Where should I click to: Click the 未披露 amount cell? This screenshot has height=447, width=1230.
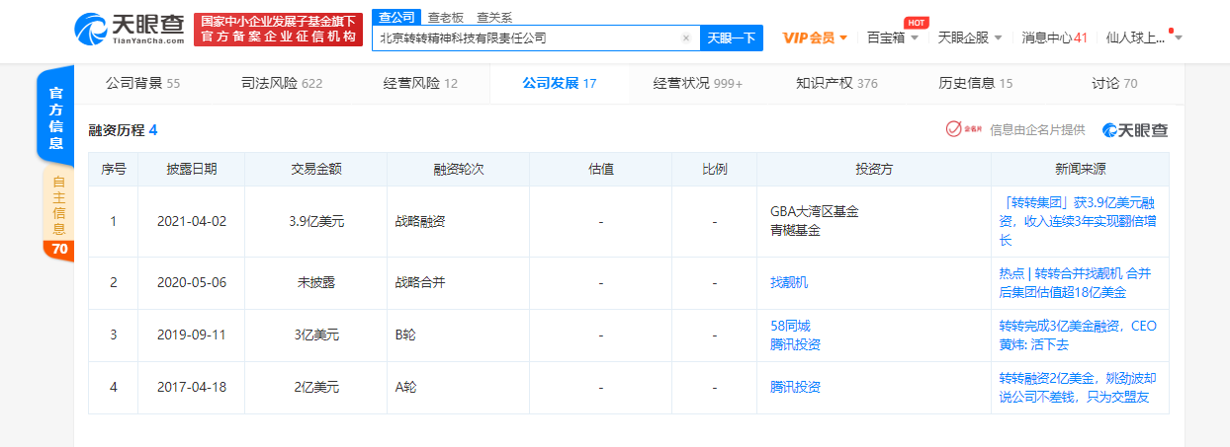pyautogui.click(x=316, y=282)
